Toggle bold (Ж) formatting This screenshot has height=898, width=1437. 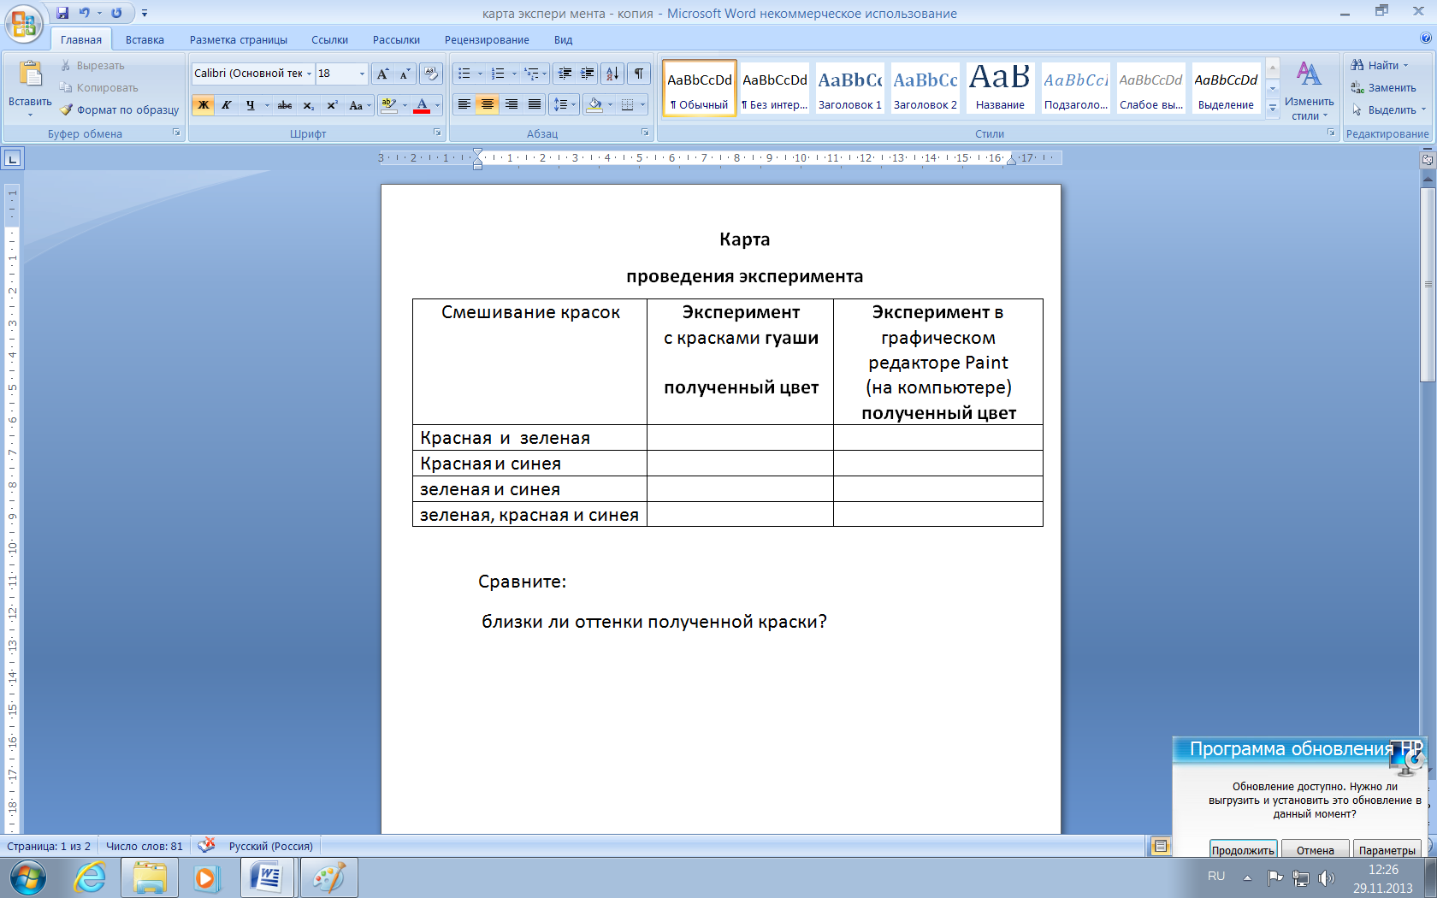coord(204,105)
